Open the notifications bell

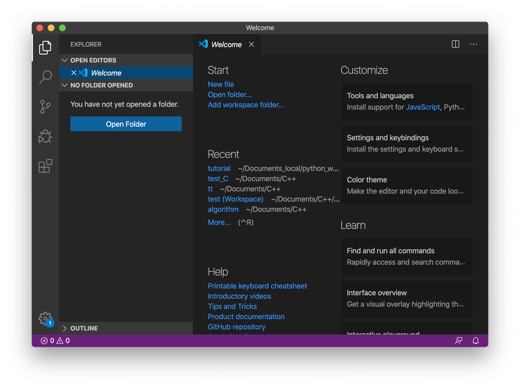click(x=476, y=340)
